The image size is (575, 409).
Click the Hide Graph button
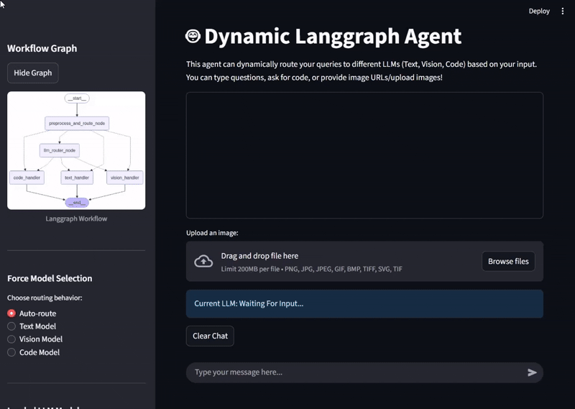pyautogui.click(x=33, y=73)
